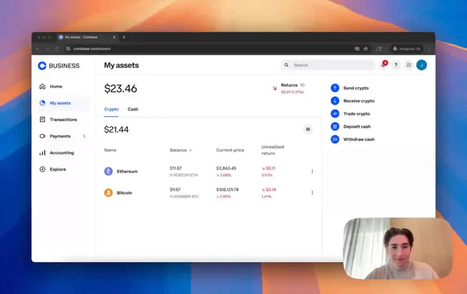Open the asset list filter settings icon
467x294 pixels.
(x=308, y=129)
